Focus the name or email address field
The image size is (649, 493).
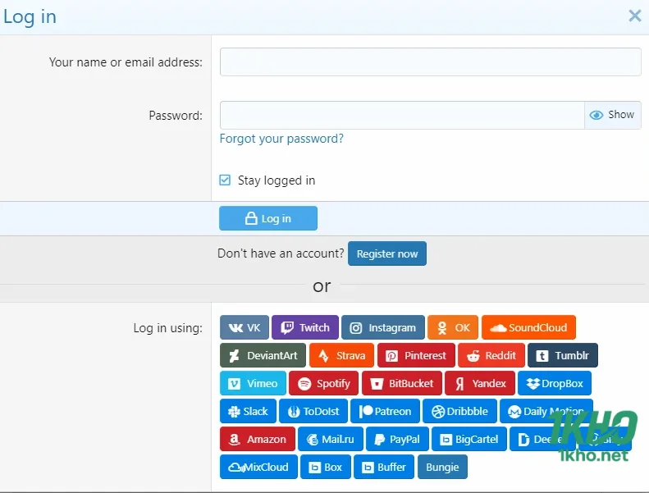pyautogui.click(x=430, y=62)
